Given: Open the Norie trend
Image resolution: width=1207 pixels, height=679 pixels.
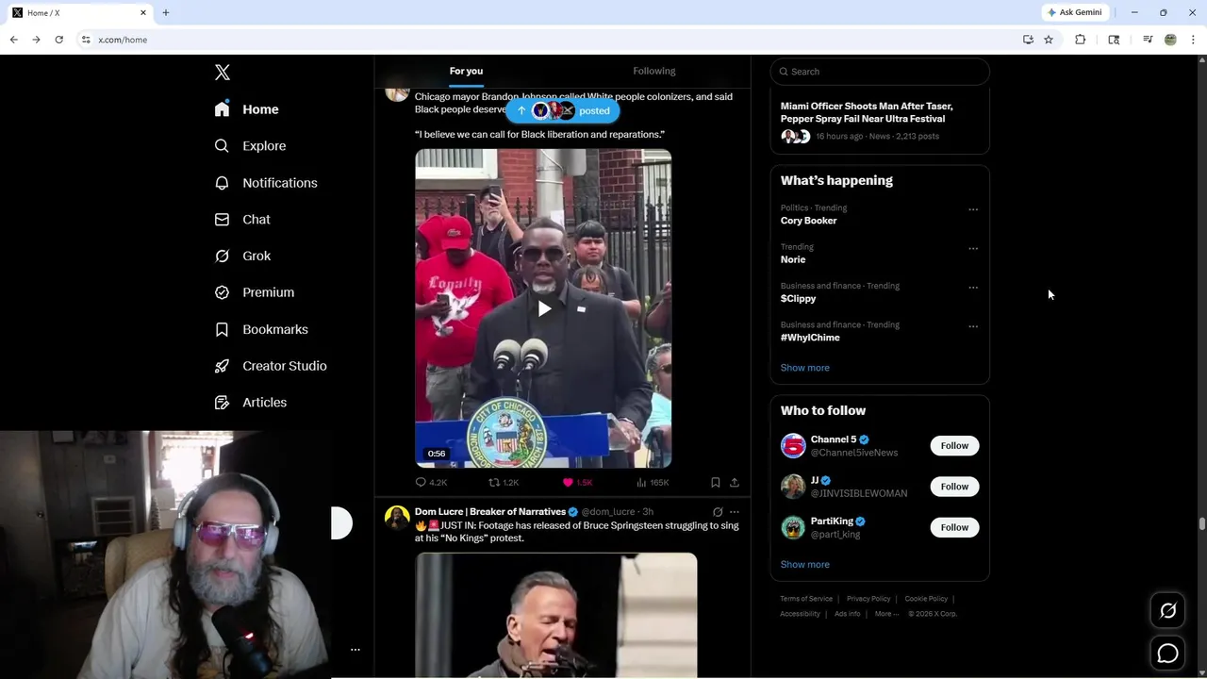Looking at the screenshot, I should (793, 259).
